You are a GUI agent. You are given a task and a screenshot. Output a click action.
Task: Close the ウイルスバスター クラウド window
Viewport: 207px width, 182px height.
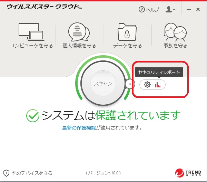198,9
